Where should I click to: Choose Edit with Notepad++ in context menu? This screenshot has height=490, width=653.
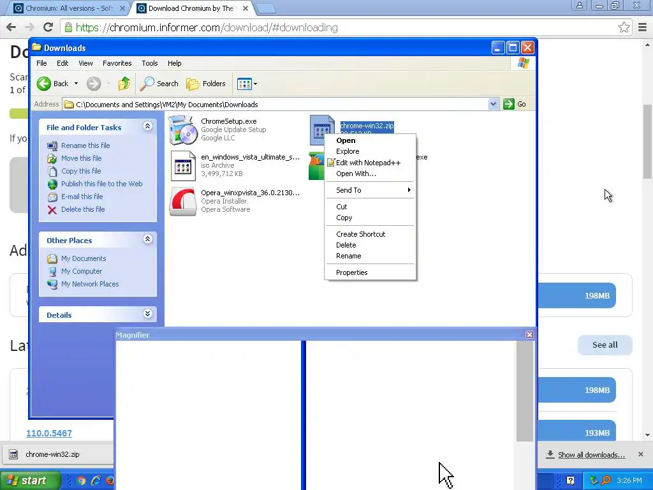point(371,163)
